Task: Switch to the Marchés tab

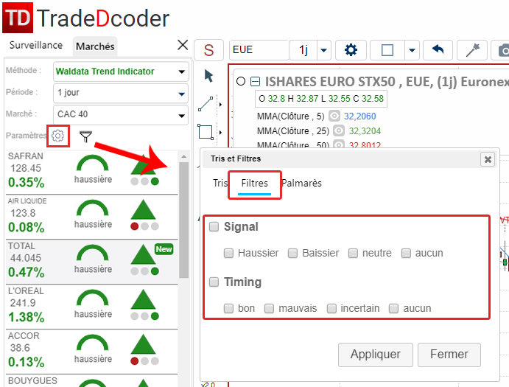Action: 95,46
